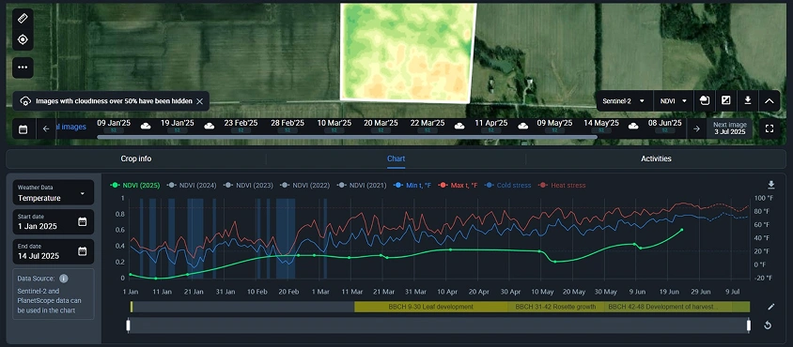Select the 20 Mar'25 image date
Viewport: 793px width, 347px height.
coord(381,126)
